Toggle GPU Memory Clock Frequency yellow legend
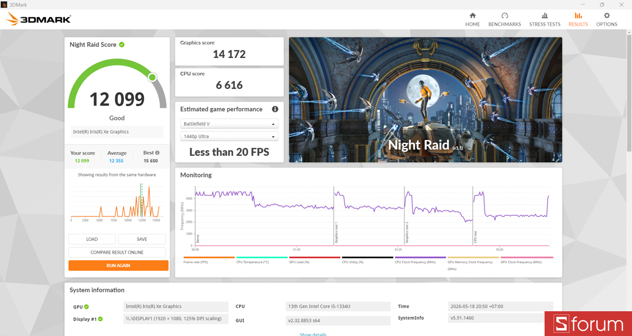 click(x=473, y=263)
